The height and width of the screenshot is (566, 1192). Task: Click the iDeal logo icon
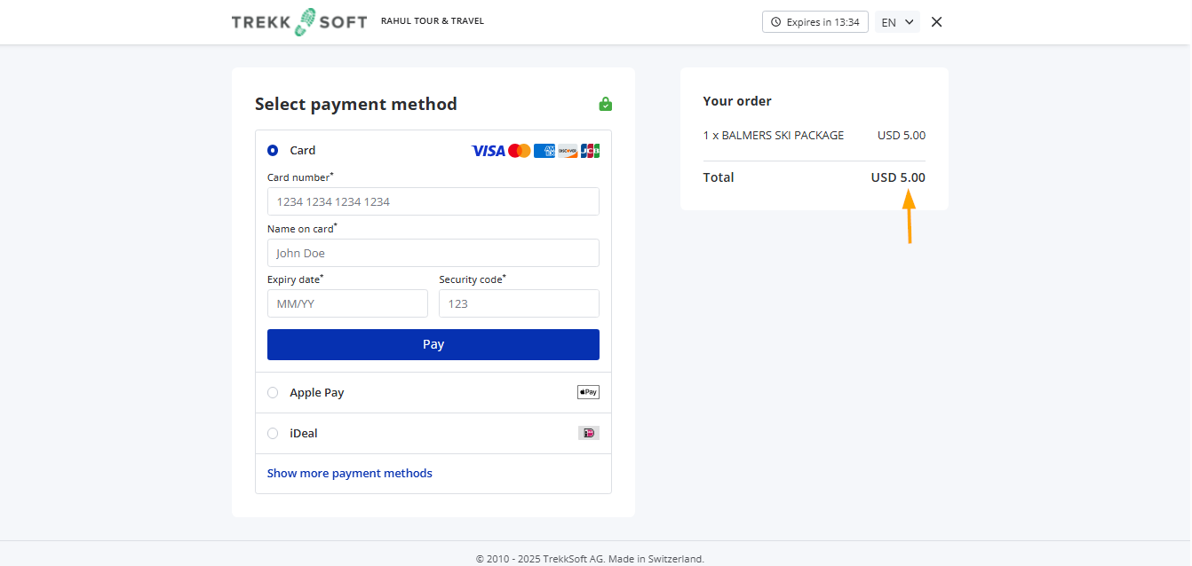[588, 433]
